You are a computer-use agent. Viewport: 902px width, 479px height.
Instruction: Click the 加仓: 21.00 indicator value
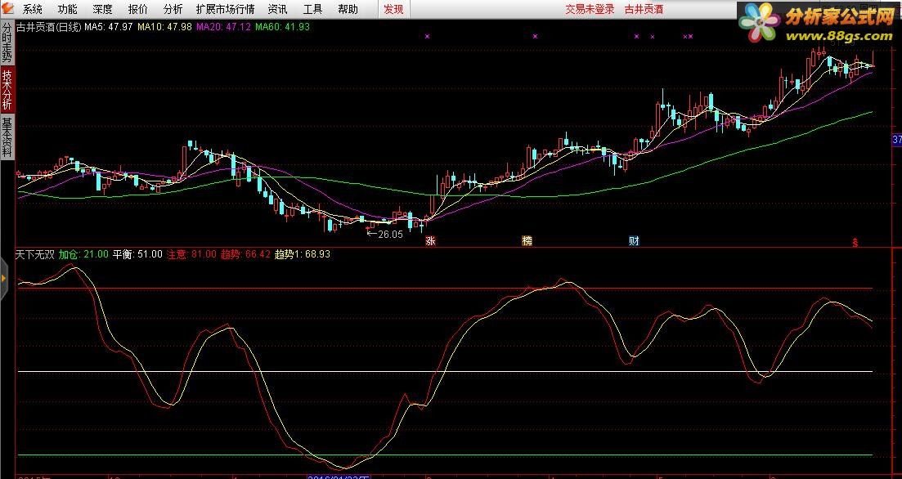[x=83, y=254]
